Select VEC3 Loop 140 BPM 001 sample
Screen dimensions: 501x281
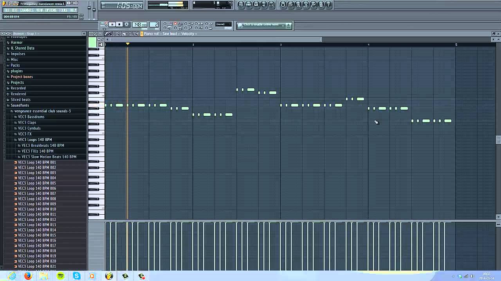pos(37,162)
